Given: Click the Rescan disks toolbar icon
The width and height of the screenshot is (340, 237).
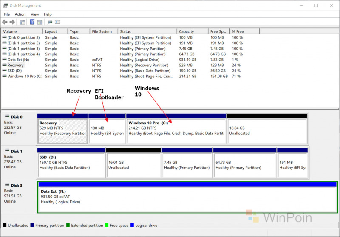Looking at the screenshot, I should [50, 22].
